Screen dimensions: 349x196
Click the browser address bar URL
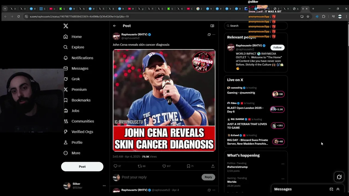79,17
